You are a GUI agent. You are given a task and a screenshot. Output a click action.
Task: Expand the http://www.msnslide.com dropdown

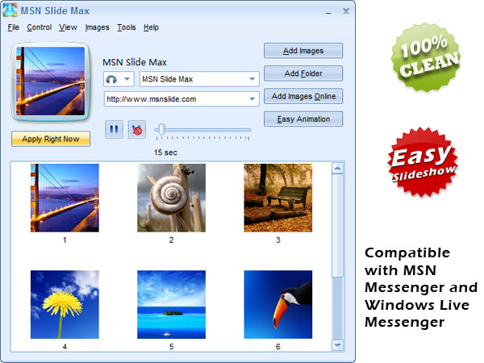pos(252,98)
